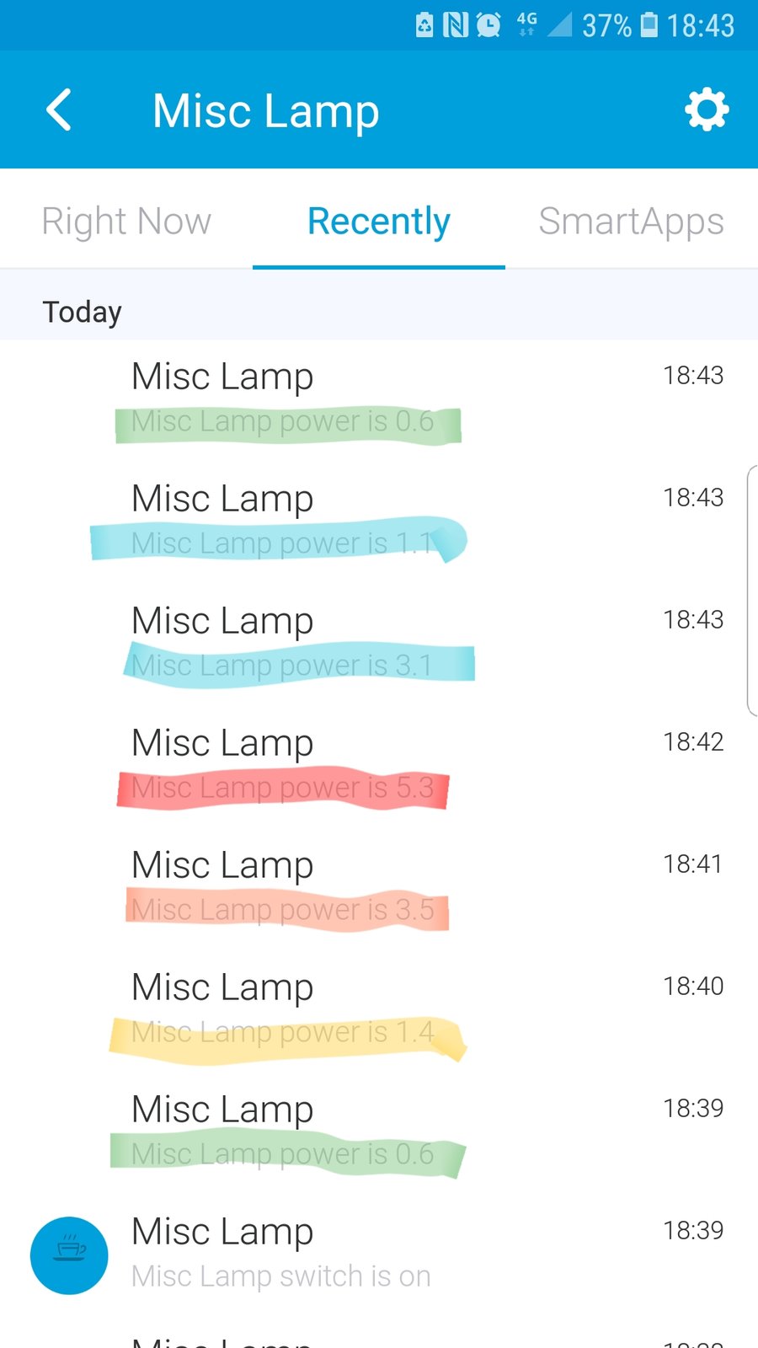
Task: Tap the edge panel handle on right side
Action: tap(752, 590)
